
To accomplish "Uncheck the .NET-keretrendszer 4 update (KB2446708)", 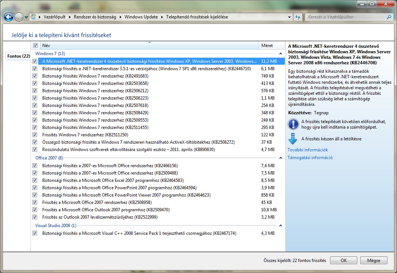I will tap(35, 61).
